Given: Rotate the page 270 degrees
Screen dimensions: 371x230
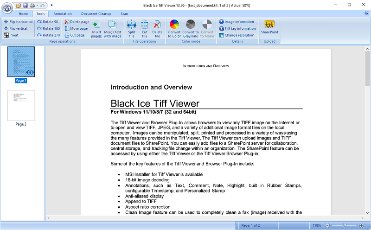Looking at the screenshot, I should click(49, 35).
